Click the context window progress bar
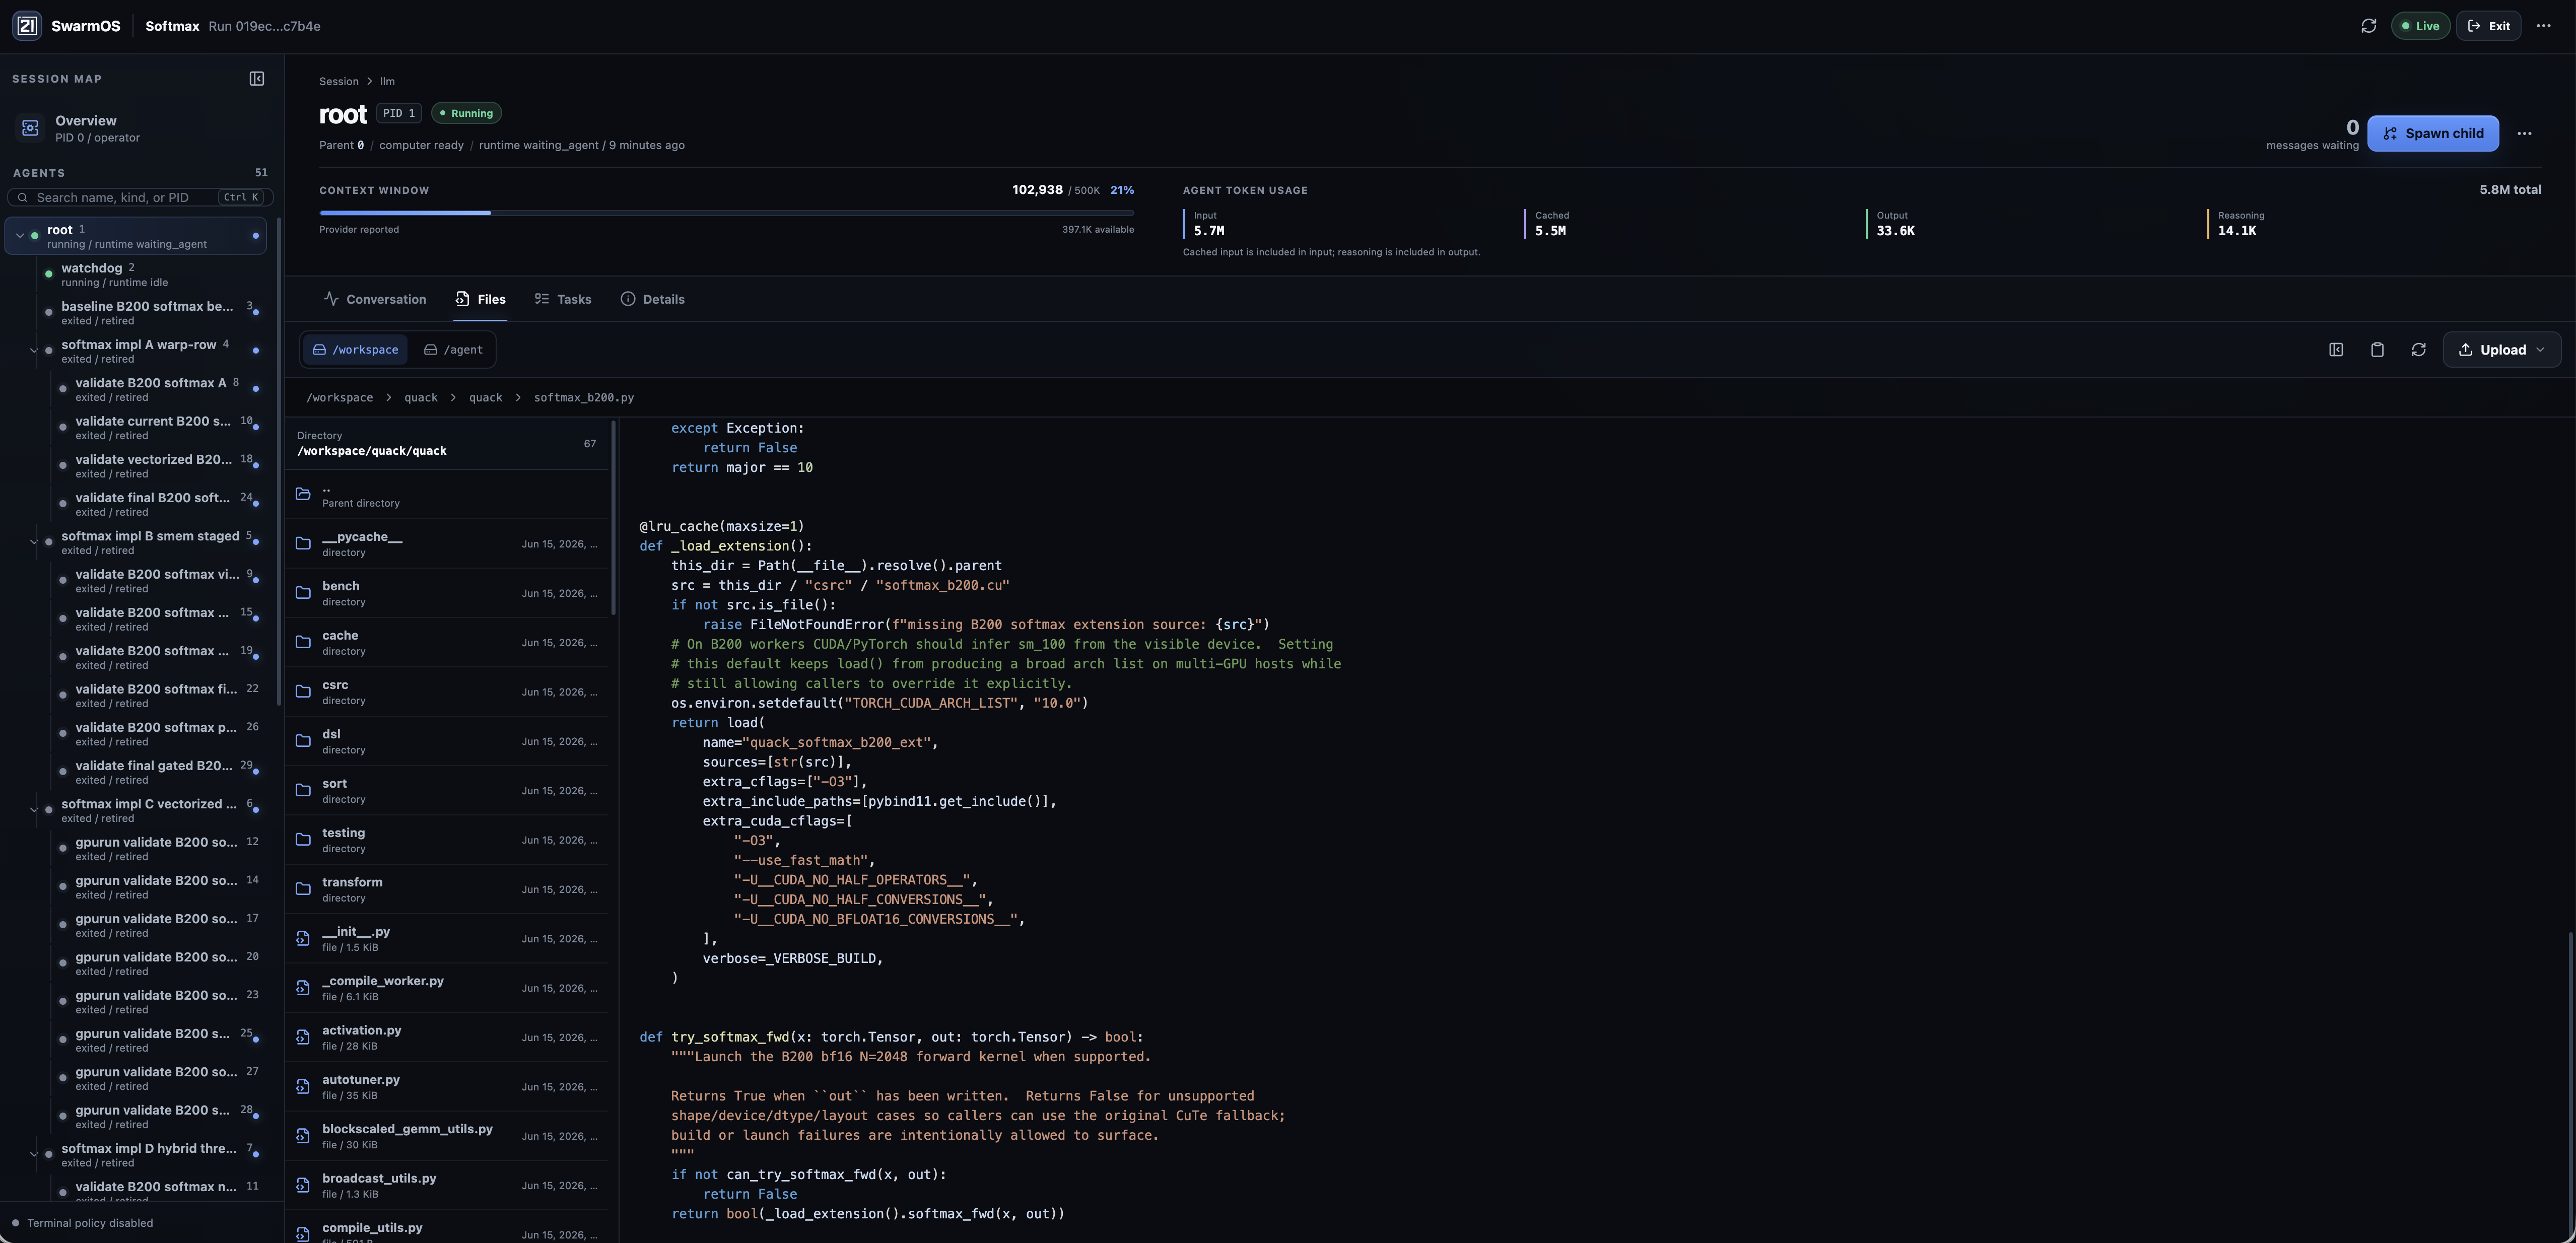Viewport: 2576px width, 1243px height. click(726, 213)
